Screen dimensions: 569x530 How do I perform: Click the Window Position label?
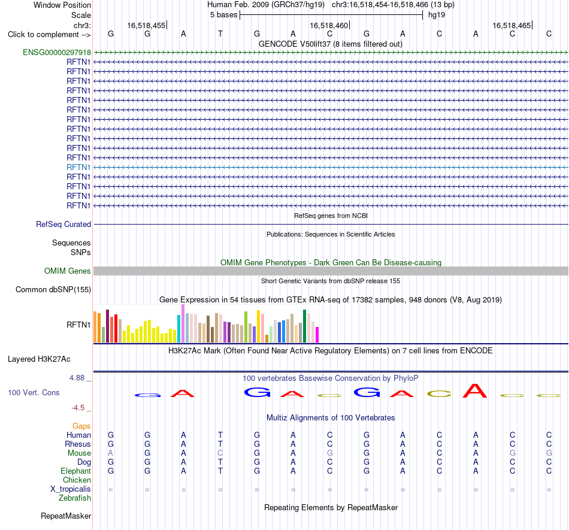pos(62,5)
